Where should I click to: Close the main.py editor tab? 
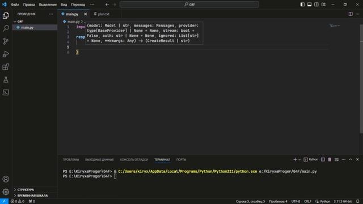[x=86, y=14]
